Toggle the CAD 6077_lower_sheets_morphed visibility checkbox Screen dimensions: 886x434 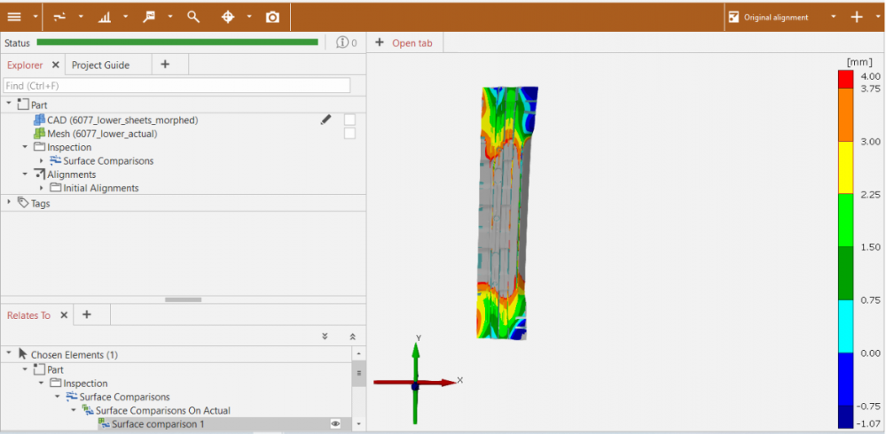pos(350,120)
